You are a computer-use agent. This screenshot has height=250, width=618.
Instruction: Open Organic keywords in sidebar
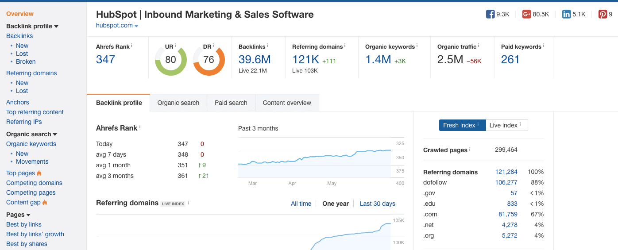click(31, 144)
